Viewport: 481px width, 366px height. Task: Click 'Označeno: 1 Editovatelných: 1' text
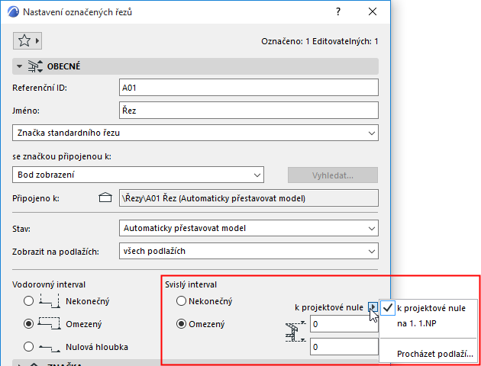coord(320,41)
